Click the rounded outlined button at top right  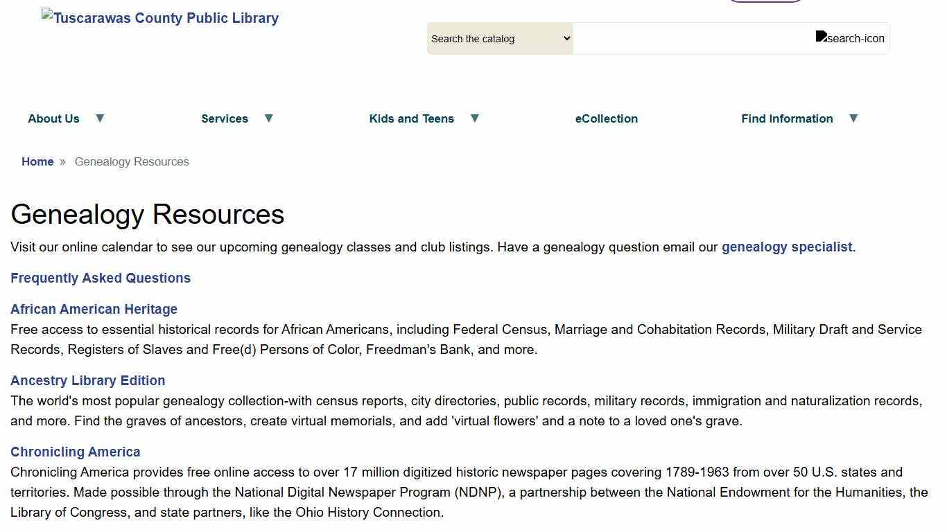click(x=765, y=2)
